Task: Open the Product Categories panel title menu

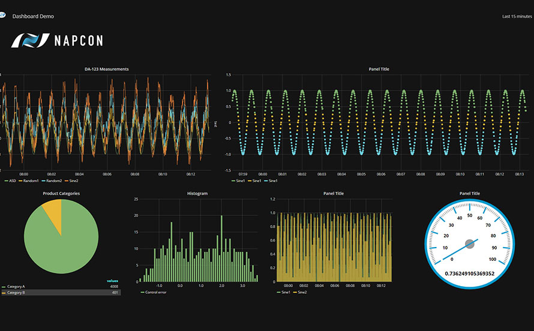Action: click(x=61, y=193)
